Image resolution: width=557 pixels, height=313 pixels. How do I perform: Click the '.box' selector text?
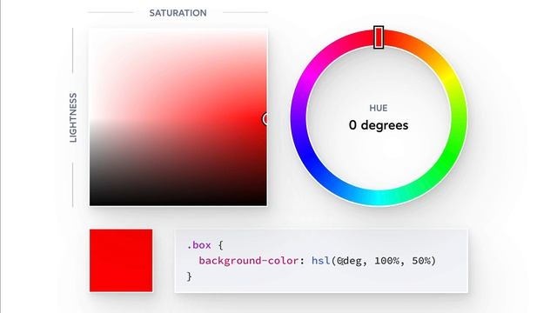[x=199, y=245]
